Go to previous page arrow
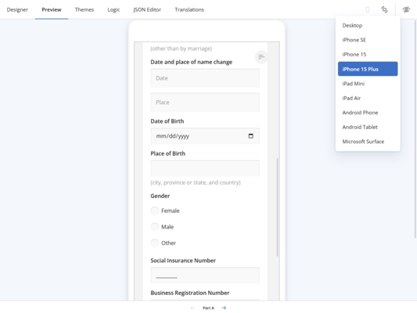 tap(192, 308)
